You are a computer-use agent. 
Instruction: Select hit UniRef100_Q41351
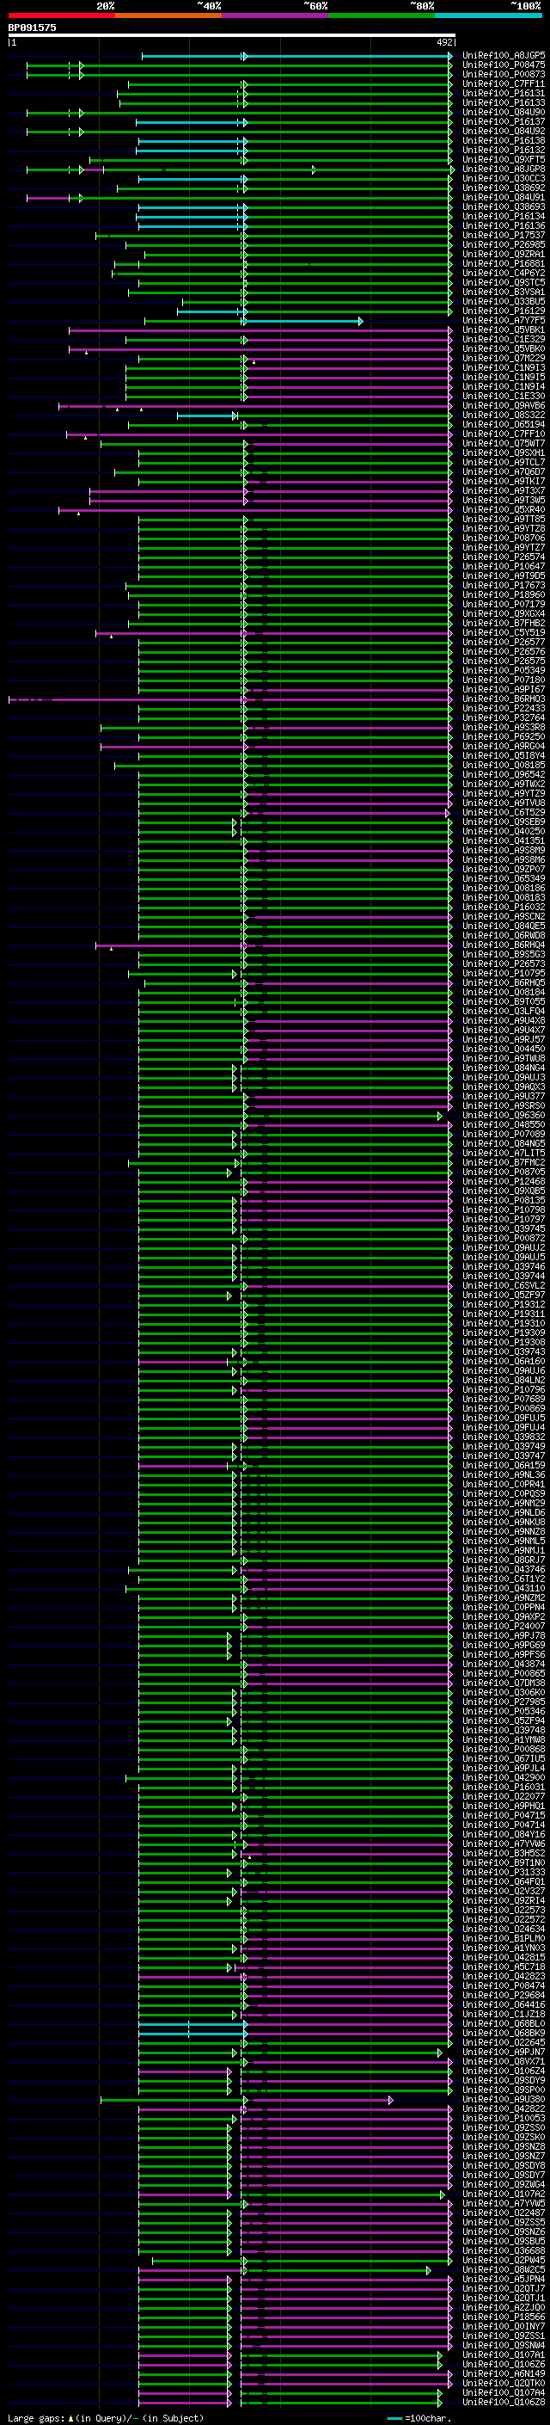tap(503, 841)
